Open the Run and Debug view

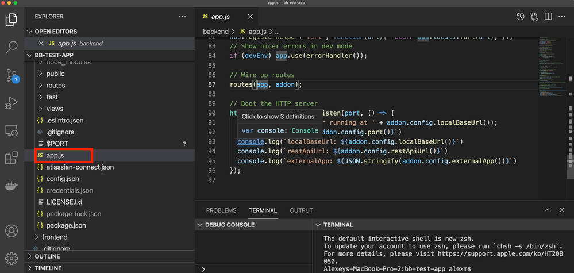coord(11,103)
